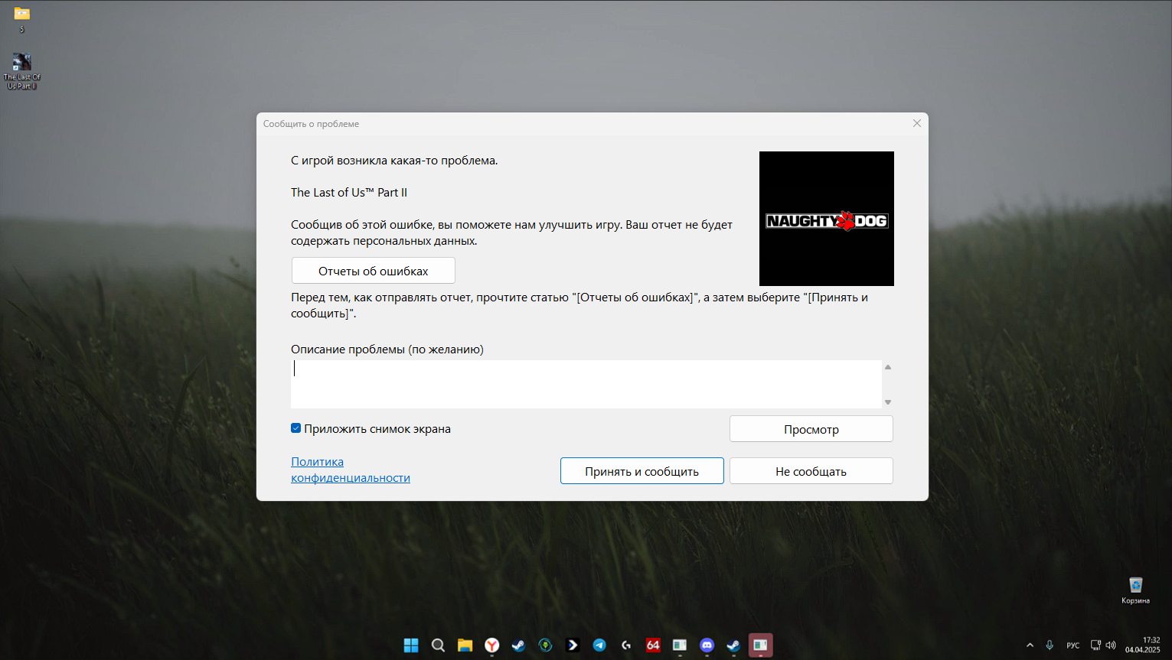The image size is (1172, 660).
Task: Focus the Описание проблемы text field
Action: [x=586, y=384]
